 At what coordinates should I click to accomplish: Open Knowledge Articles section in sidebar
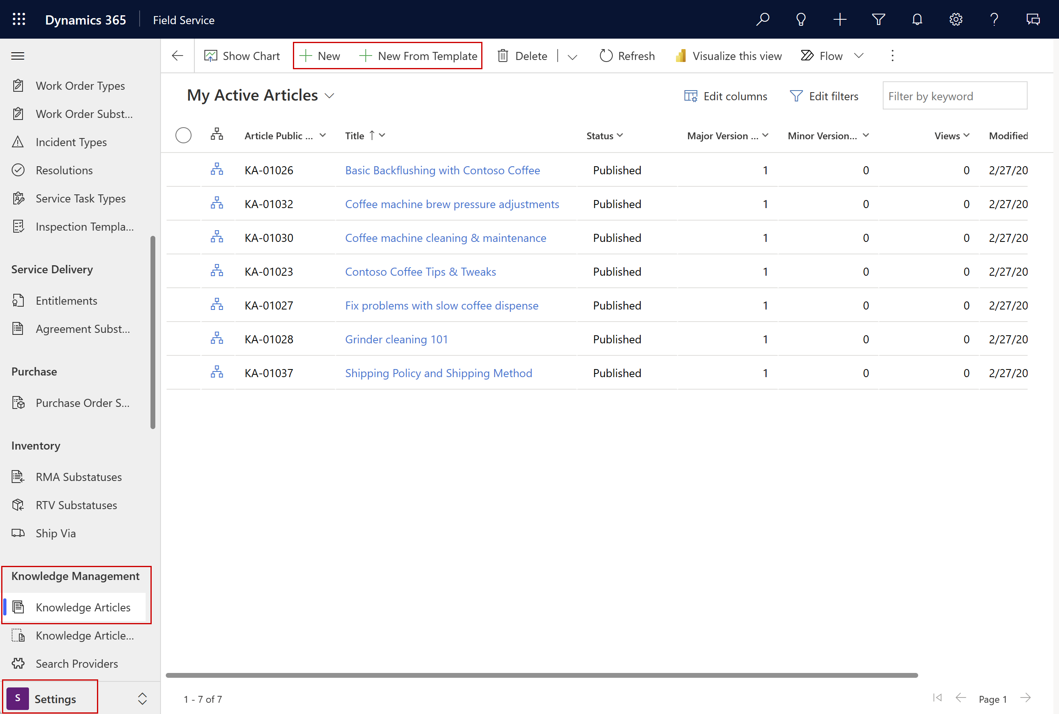click(x=83, y=607)
